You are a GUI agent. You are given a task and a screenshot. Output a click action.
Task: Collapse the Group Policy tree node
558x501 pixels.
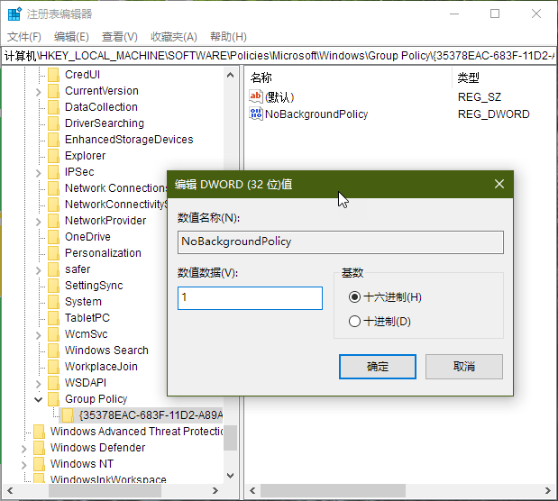click(x=39, y=399)
